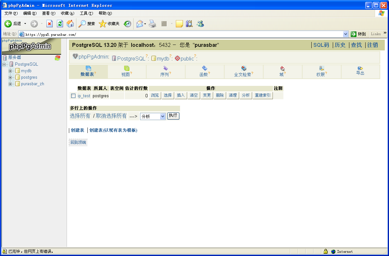389x256 pixels.
Task: Click the mydb database icon in tree
Action: tap(18, 71)
